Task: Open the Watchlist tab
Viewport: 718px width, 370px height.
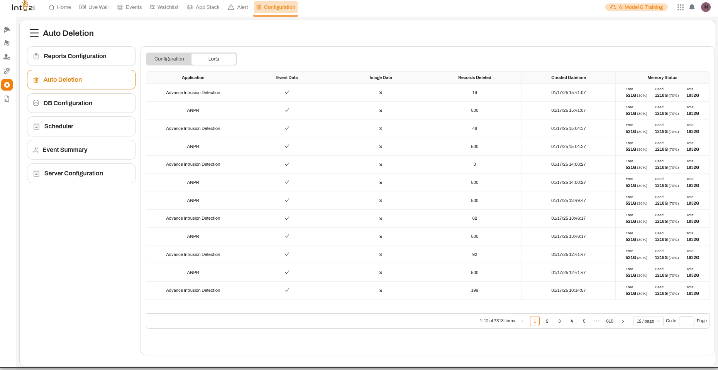Action: tap(164, 7)
